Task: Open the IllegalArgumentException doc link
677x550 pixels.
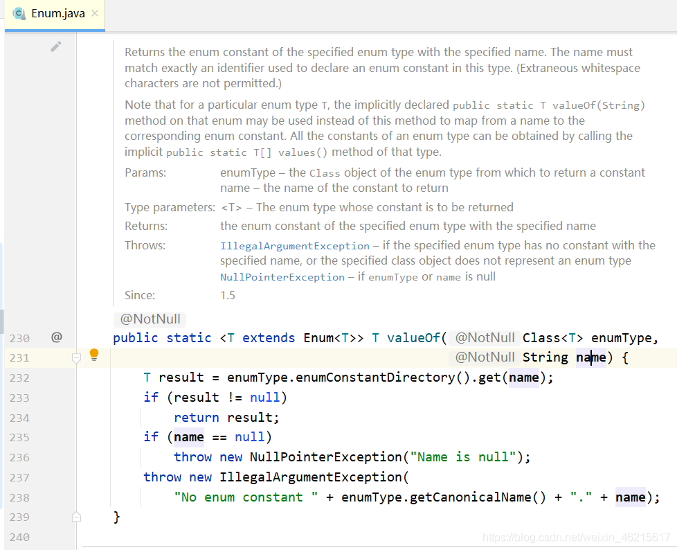Action: point(295,246)
